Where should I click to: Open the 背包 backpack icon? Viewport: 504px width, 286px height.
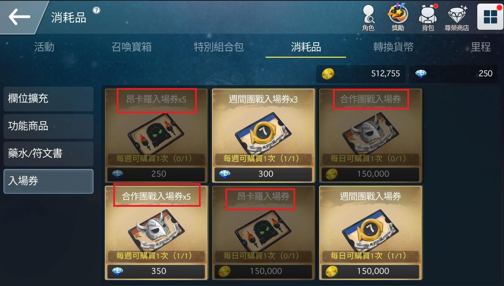tap(428, 18)
